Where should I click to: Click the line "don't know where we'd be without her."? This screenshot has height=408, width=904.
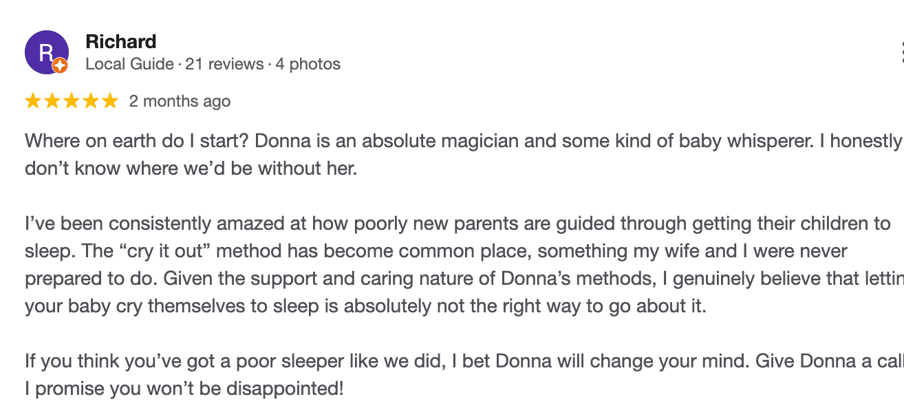click(x=191, y=169)
